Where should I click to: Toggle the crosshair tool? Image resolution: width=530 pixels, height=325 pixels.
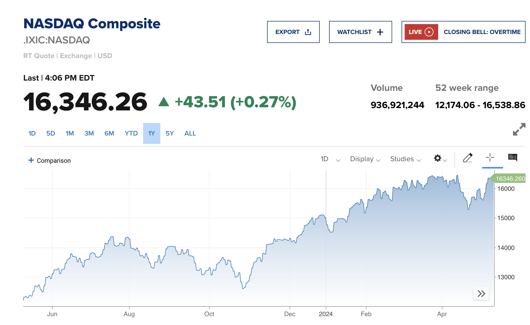pos(490,158)
